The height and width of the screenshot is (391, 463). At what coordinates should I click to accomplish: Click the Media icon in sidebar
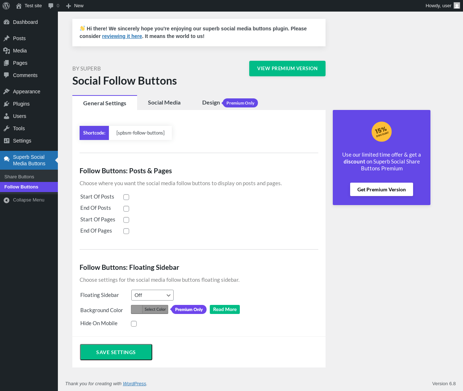[x=7, y=51]
